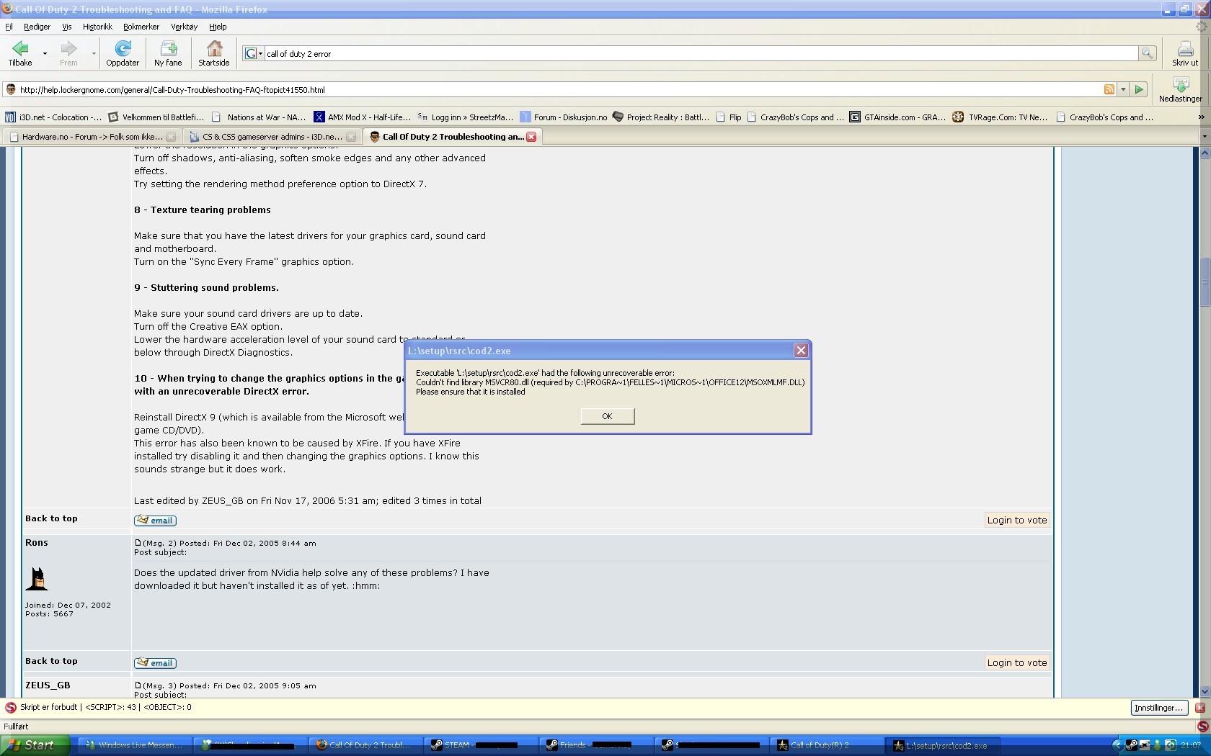Open the AMX Mod X bookmark
1211x756 pixels.
[362, 117]
